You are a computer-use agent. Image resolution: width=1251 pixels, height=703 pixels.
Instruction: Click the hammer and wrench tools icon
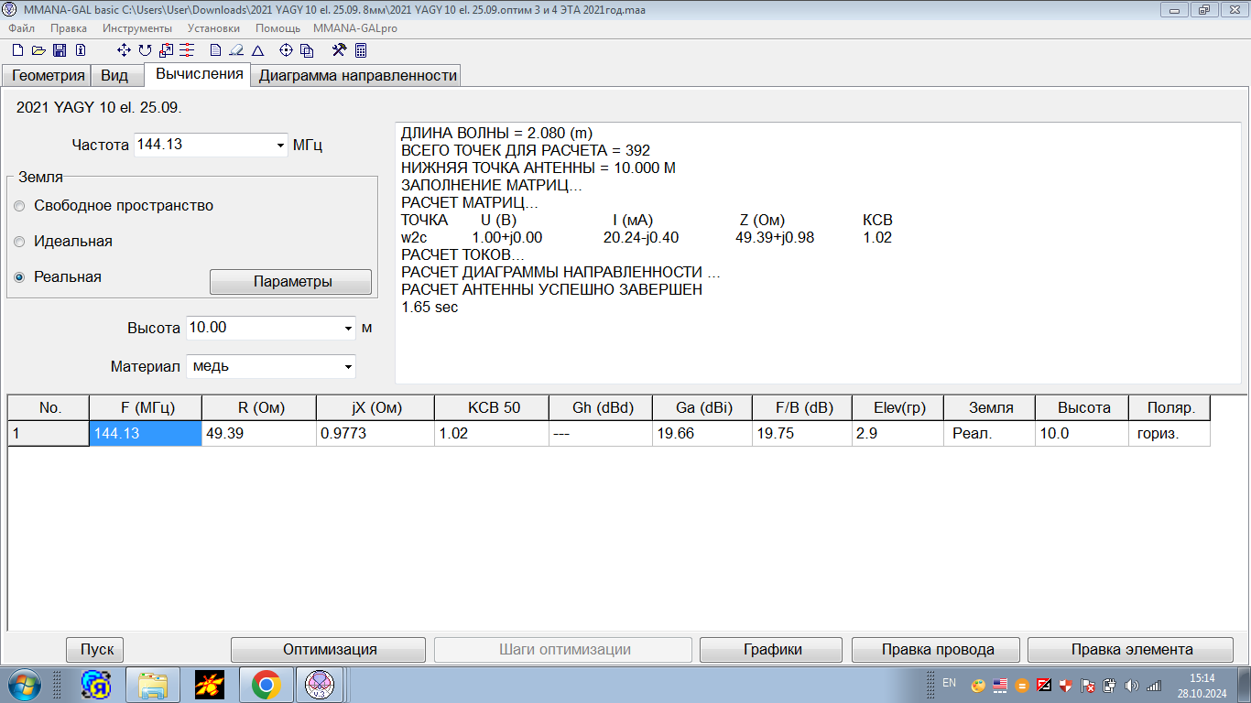339,50
